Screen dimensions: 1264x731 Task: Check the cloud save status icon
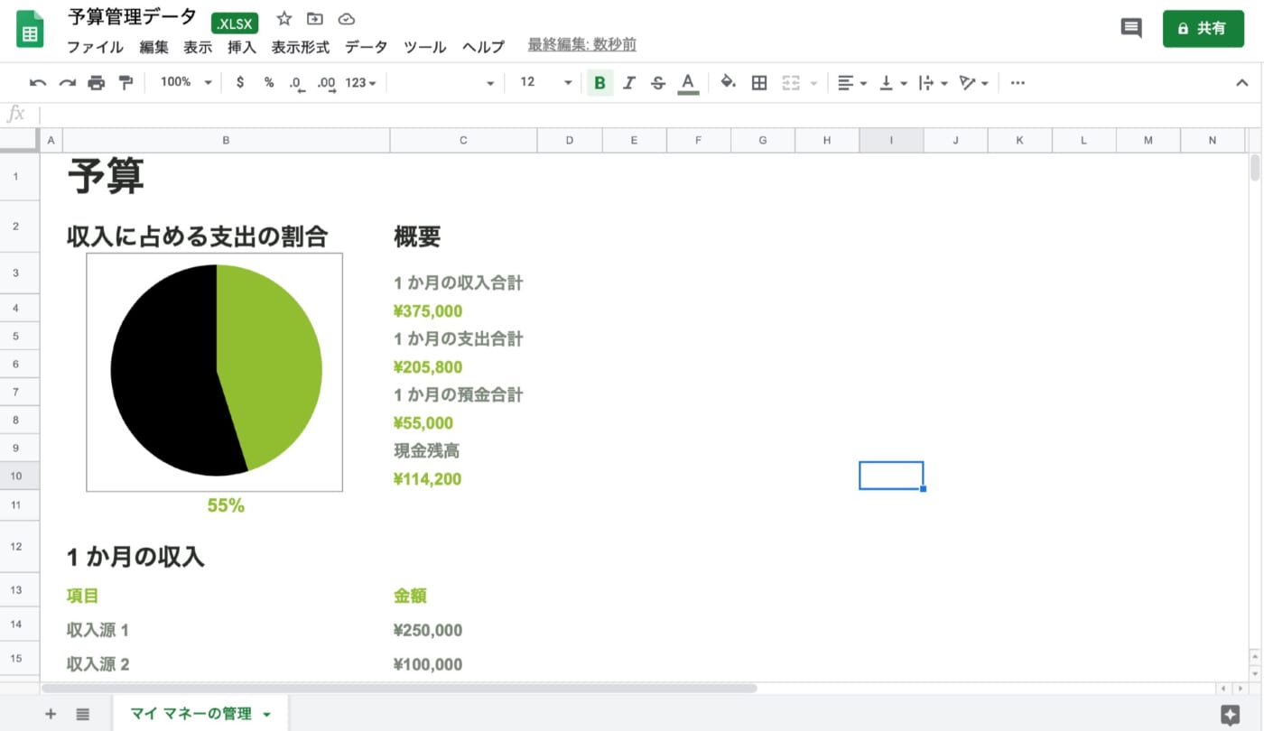tap(346, 18)
